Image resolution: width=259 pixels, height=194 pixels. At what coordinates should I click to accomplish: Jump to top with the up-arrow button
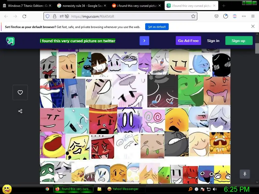click(245, 174)
